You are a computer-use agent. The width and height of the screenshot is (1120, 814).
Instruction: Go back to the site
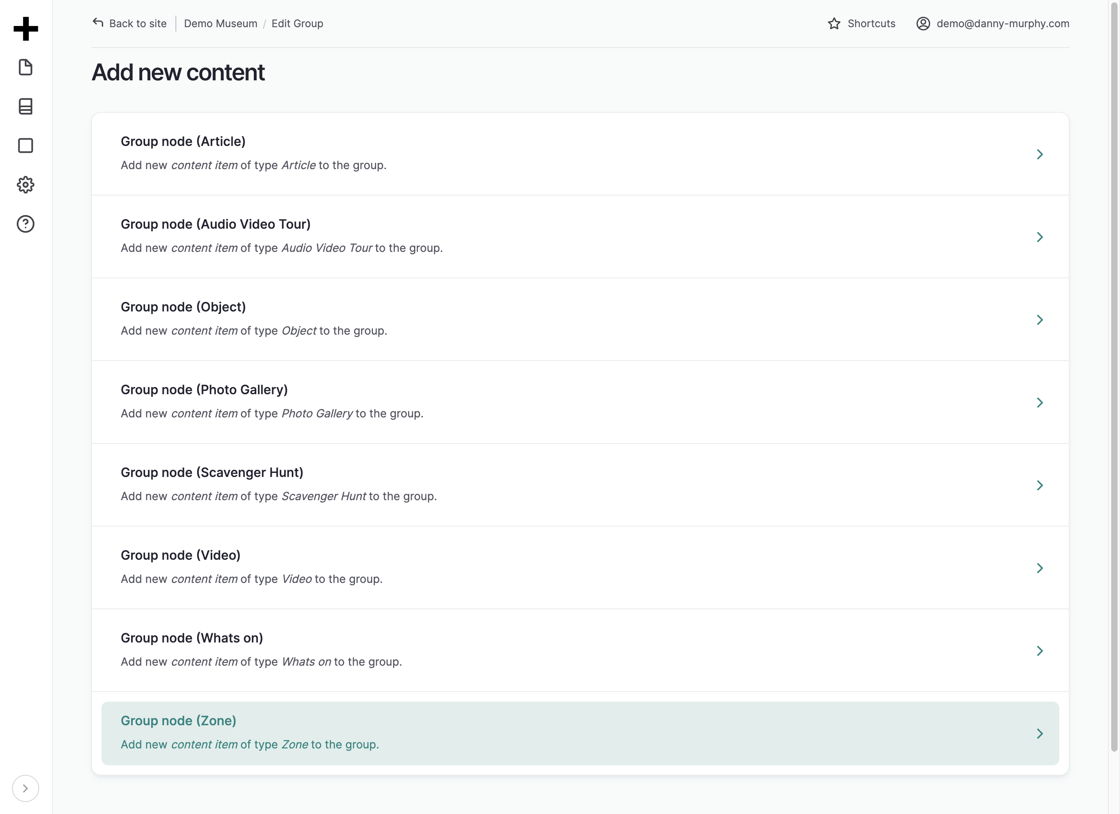(130, 23)
